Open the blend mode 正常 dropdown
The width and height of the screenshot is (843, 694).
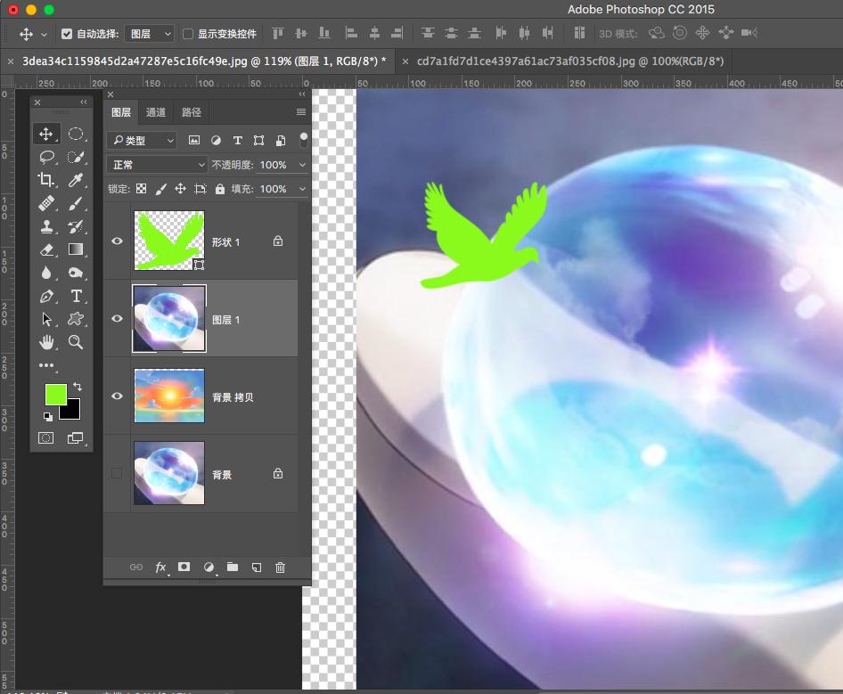tap(157, 165)
